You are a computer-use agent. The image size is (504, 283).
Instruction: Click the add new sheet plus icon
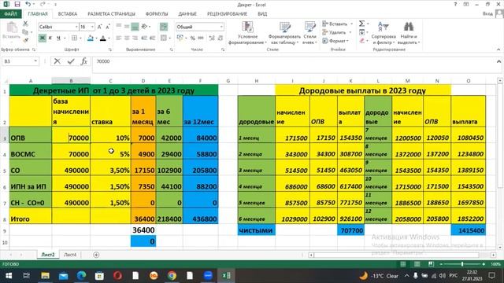pyautogui.click(x=96, y=255)
